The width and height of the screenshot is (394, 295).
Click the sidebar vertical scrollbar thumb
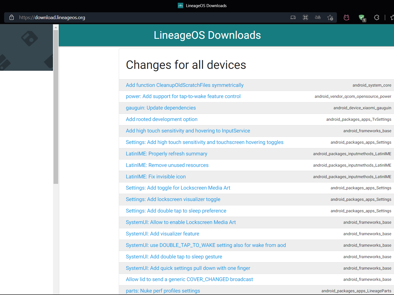pos(56,107)
